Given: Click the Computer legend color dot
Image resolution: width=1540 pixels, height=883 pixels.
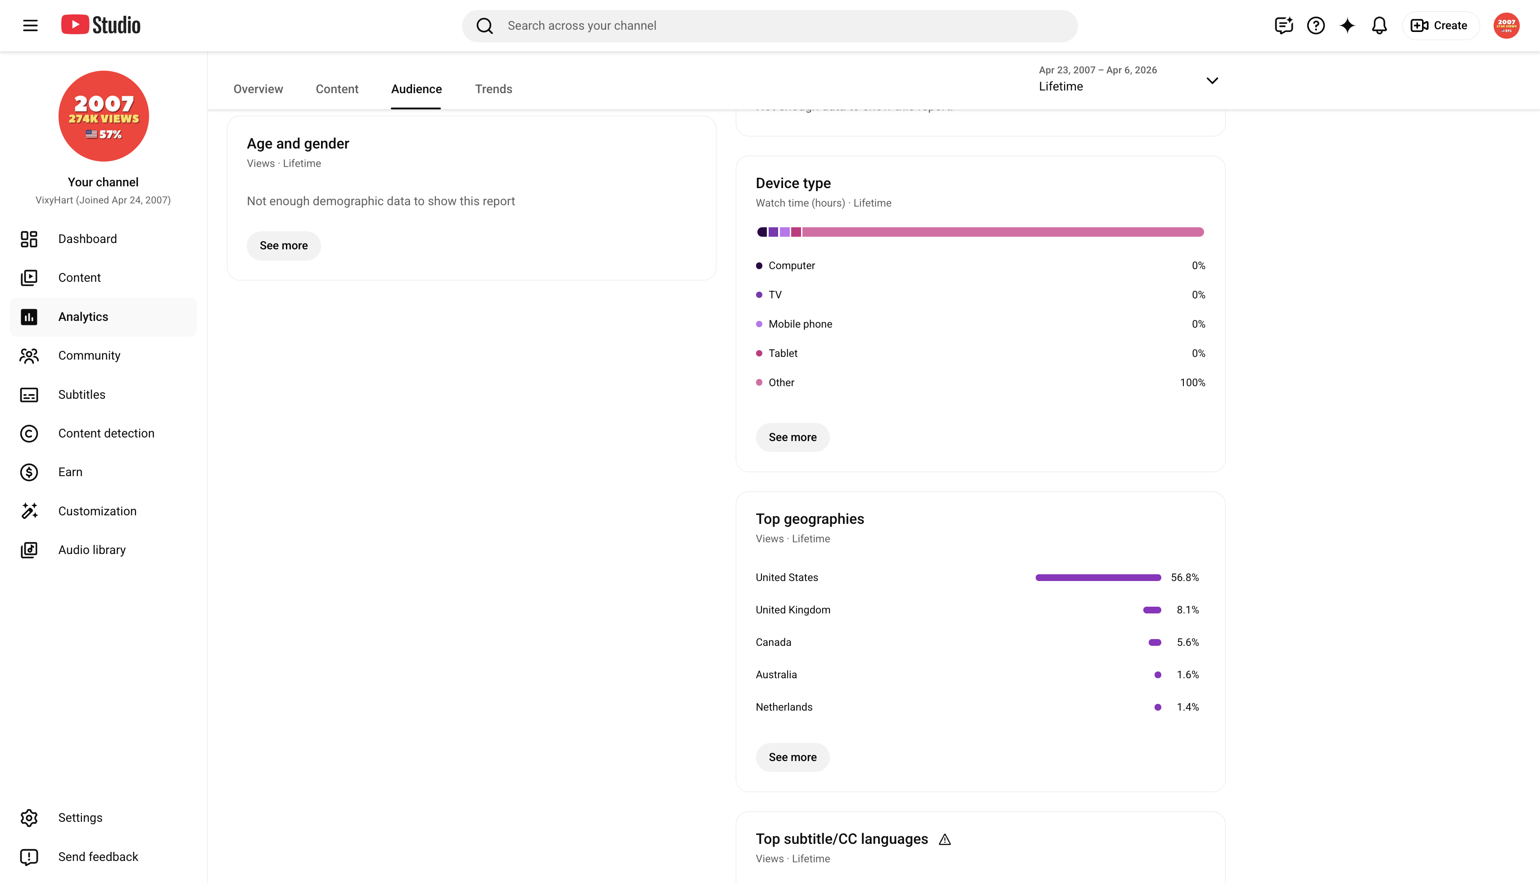Looking at the screenshot, I should [x=759, y=266].
